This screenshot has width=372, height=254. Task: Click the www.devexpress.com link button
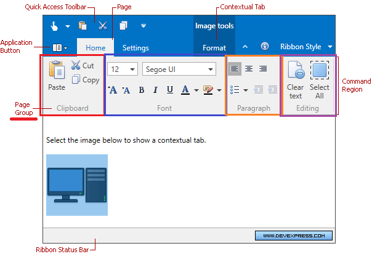tap(294, 236)
